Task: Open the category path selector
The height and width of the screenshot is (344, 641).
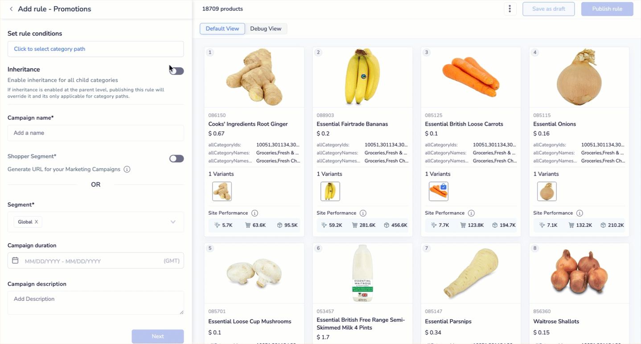Action: pyautogui.click(x=96, y=49)
